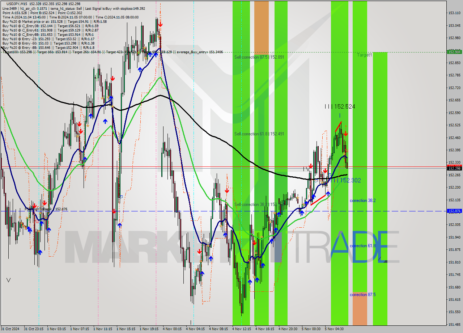Click the '5 Nov 04:30' time label

pyautogui.click(x=334, y=329)
